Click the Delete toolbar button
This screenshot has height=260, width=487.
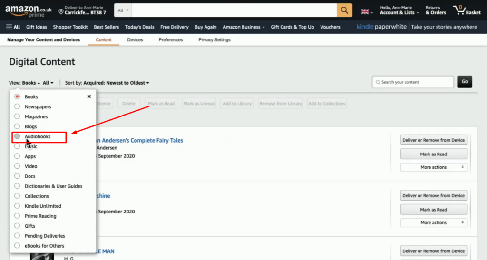tap(128, 103)
